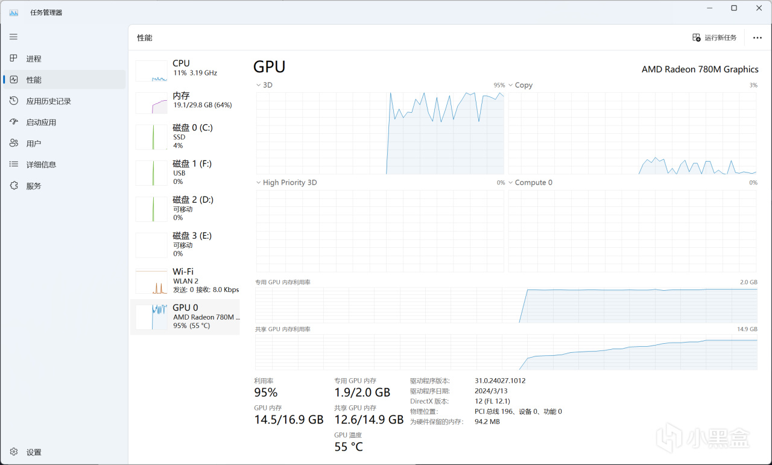Open the 进程 page
This screenshot has height=465, width=772.
coord(64,59)
